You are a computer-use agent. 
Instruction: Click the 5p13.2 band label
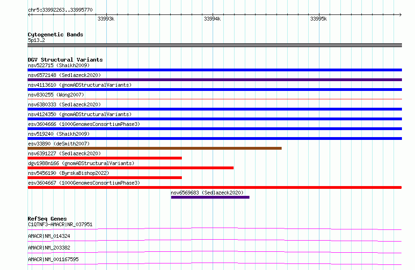[x=36, y=40]
